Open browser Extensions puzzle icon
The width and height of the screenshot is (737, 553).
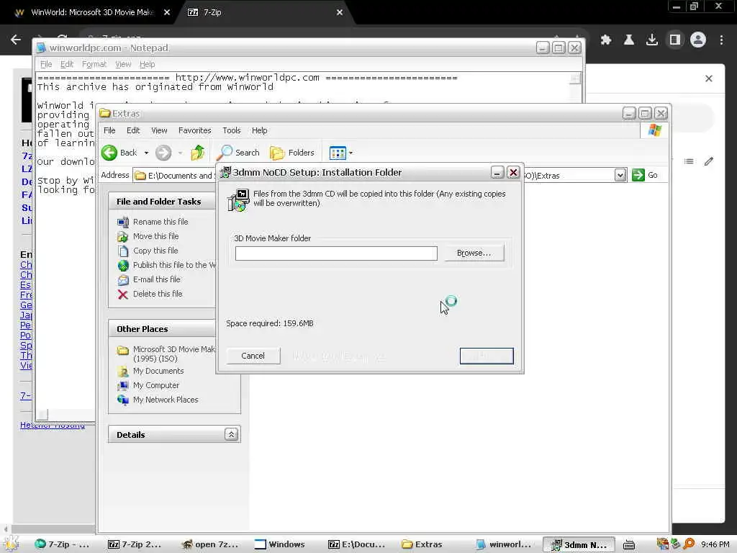[x=606, y=40]
